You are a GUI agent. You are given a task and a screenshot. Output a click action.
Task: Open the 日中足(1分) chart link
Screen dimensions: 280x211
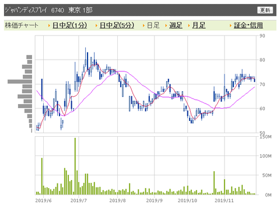70,25
